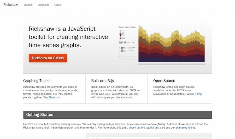Choose the stack offset radio button
This screenshot has width=235, height=139.
pyautogui.click(x=120, y=47)
